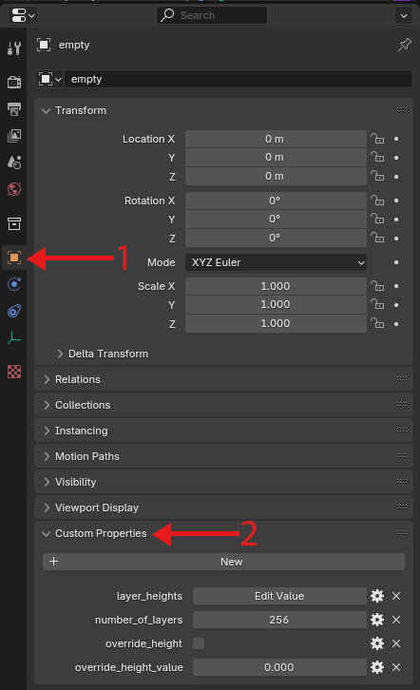Open the gear settings for number_of_layers
The image size is (420, 690).
tap(377, 620)
